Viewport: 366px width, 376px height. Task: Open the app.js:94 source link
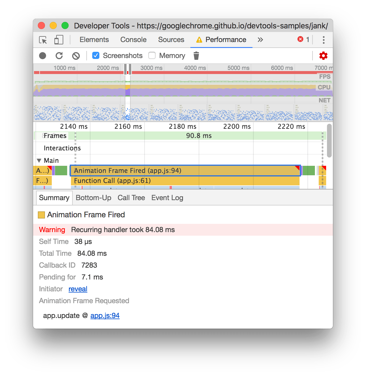coord(105,316)
